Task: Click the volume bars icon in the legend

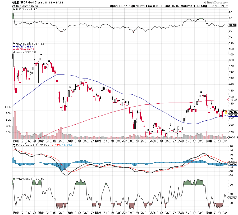Action: click(14, 52)
